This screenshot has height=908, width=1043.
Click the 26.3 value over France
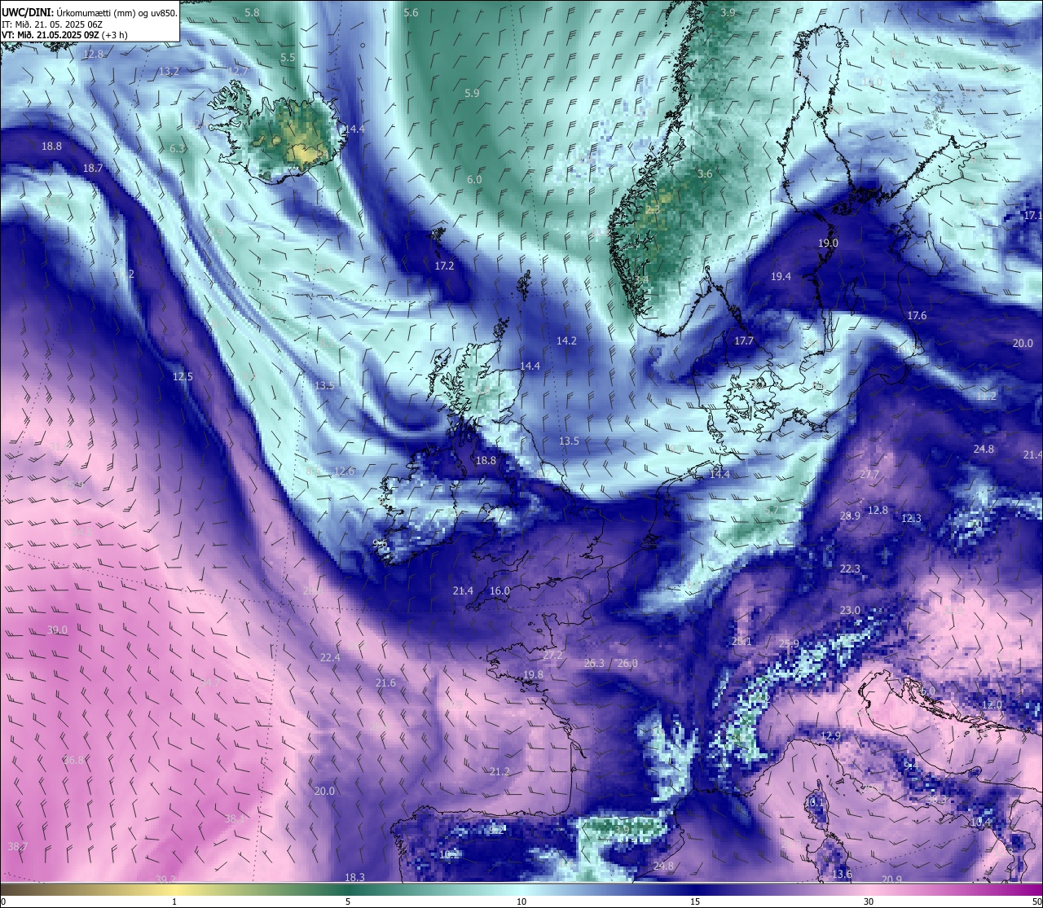(x=594, y=664)
